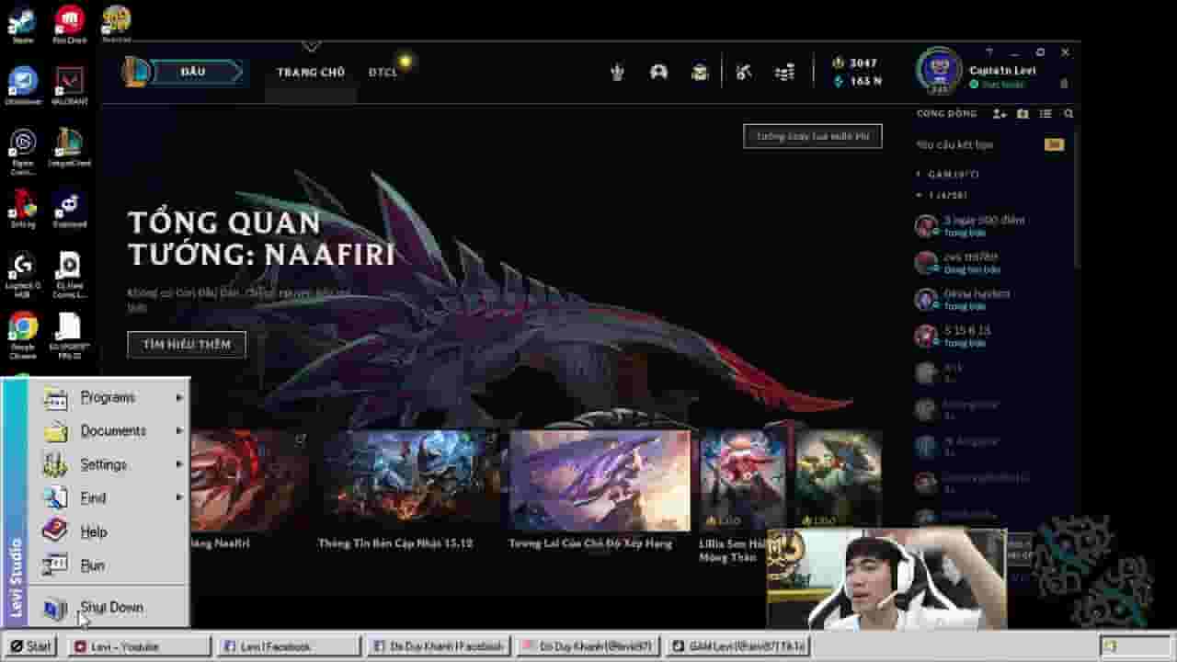Open the Programs Start menu item
Viewport: 1177px width, 662px height.
pos(109,397)
